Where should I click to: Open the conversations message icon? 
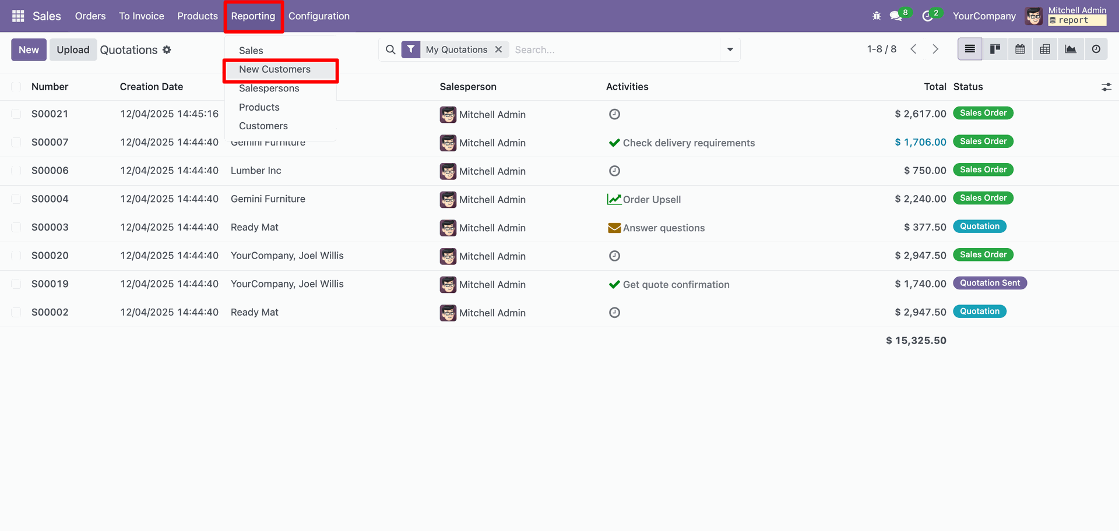(x=896, y=16)
